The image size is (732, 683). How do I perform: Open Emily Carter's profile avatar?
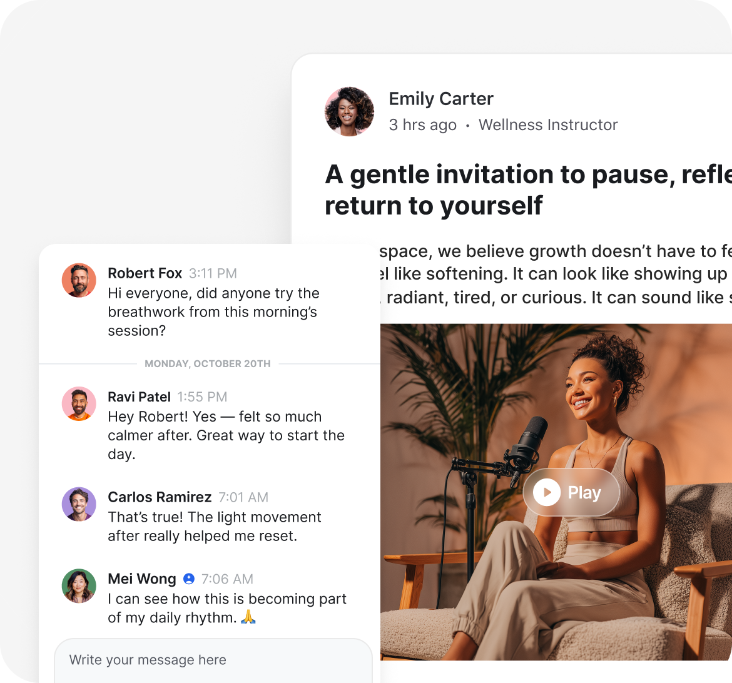349,111
